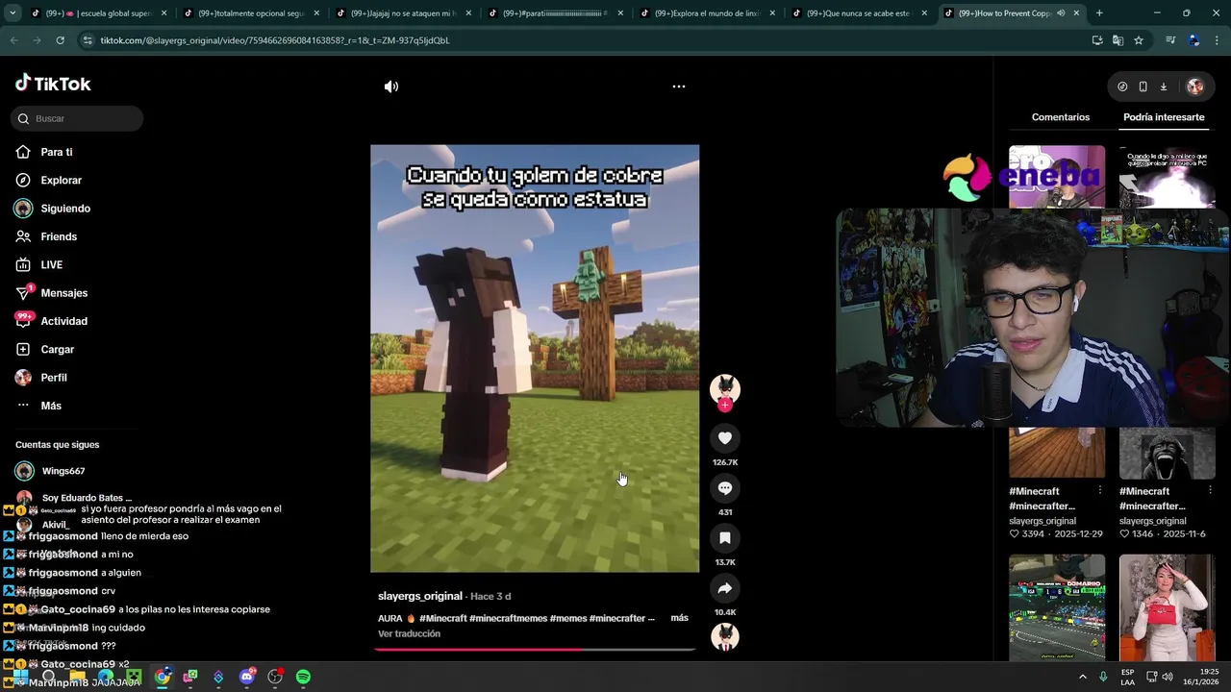Open Chrome three-dot menu
Screen dimensions: 1231x692
[1217, 40]
